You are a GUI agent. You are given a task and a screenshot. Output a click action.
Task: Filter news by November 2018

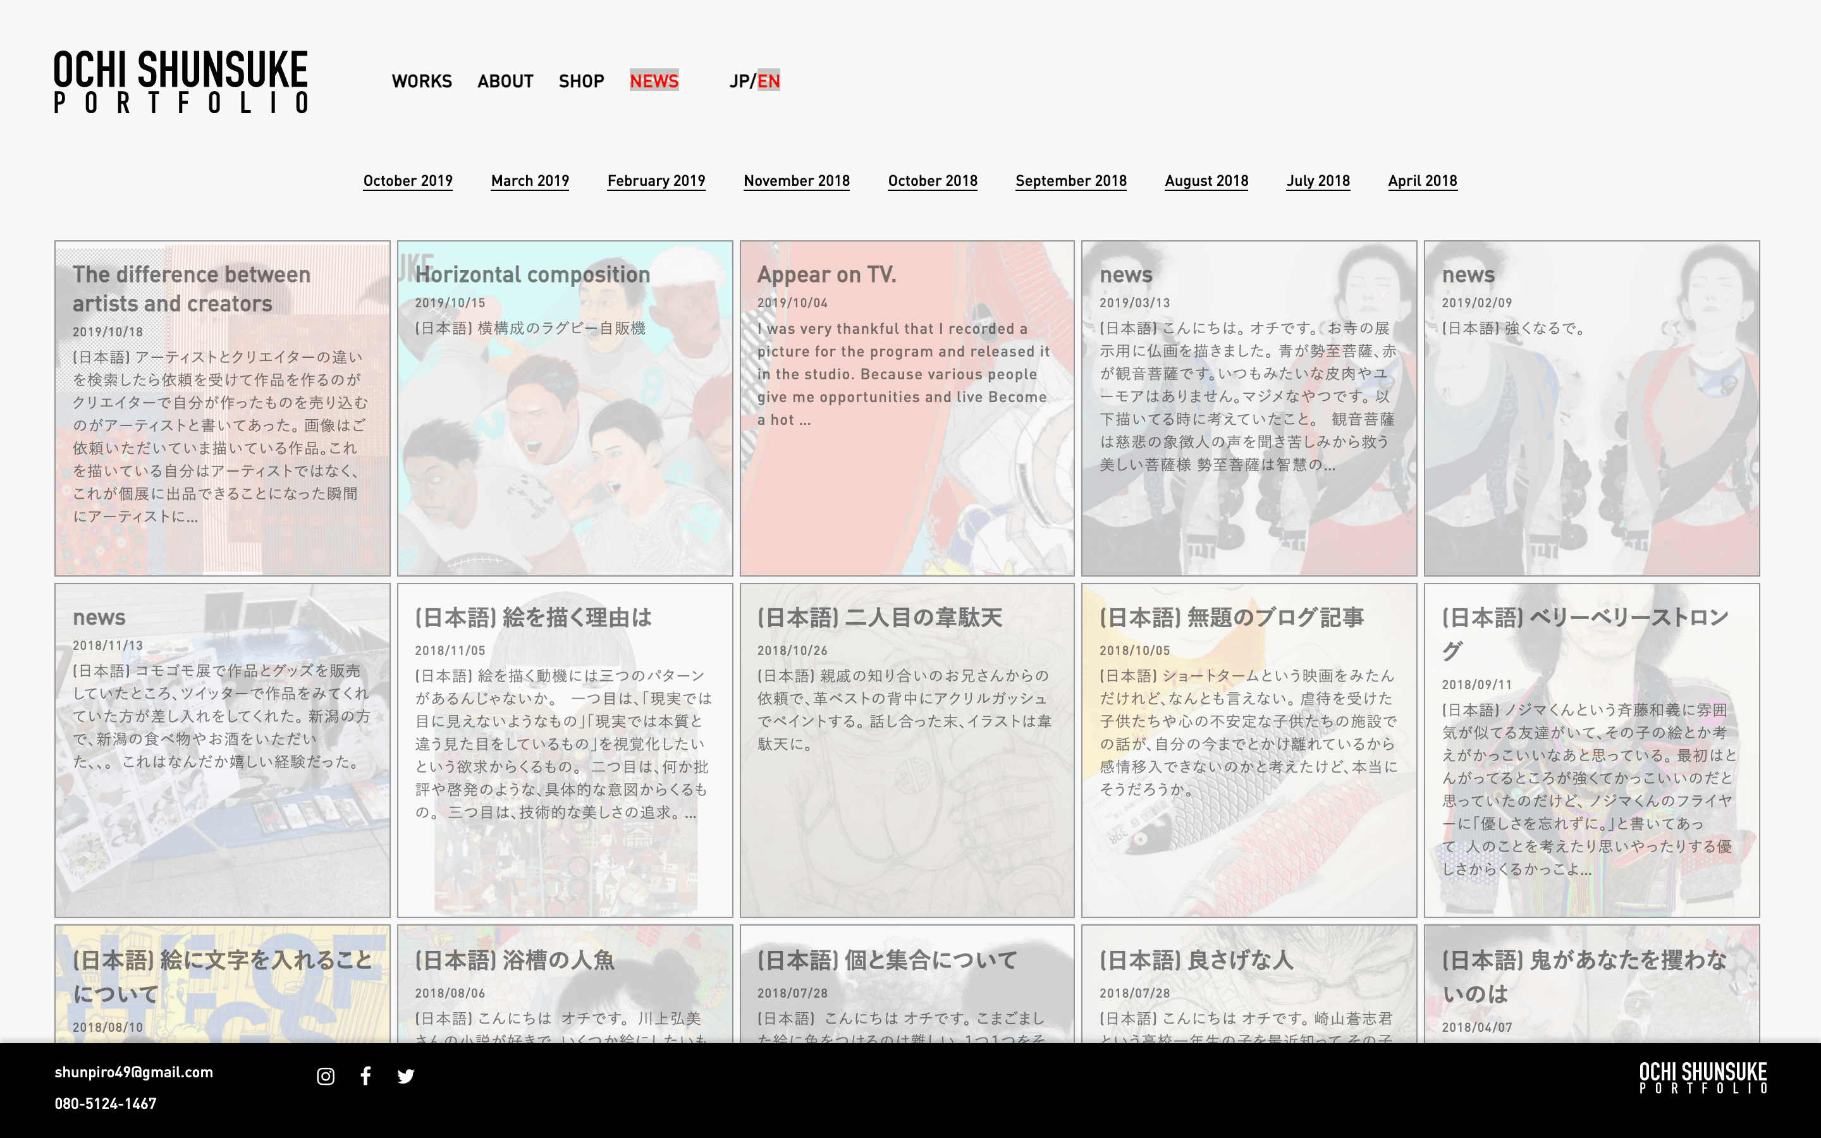click(x=796, y=181)
